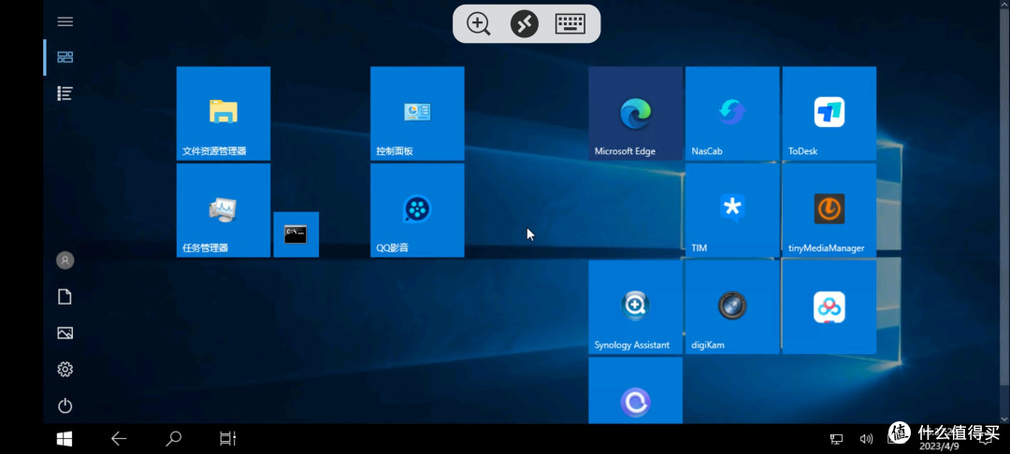Expand the Start menu hamburger button
Viewport: 1010px width, 454px height.
(x=65, y=21)
